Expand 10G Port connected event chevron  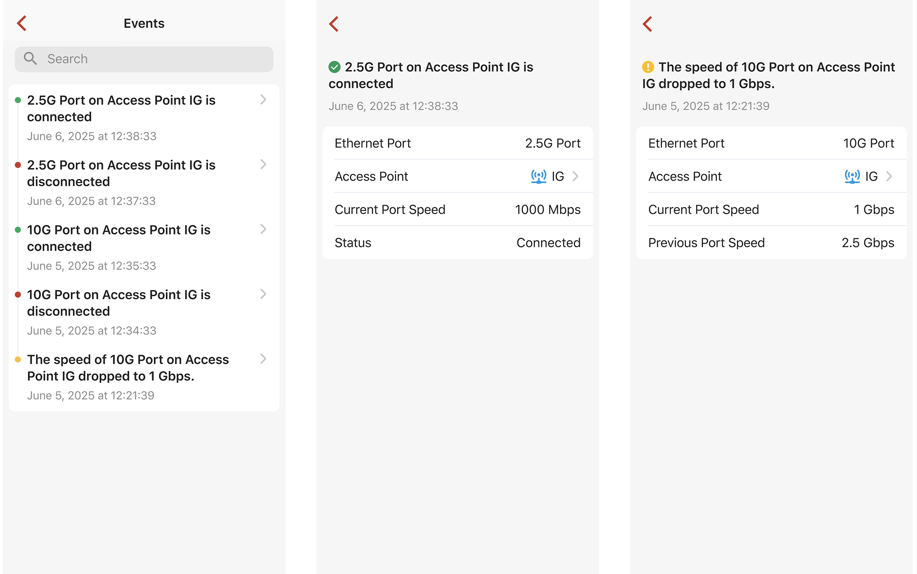click(x=263, y=229)
